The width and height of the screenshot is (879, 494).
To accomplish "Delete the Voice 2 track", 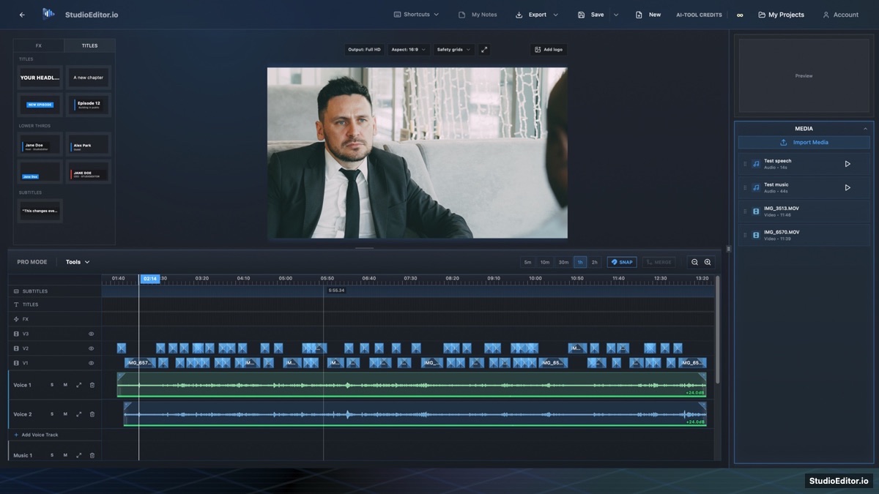I will (92, 414).
